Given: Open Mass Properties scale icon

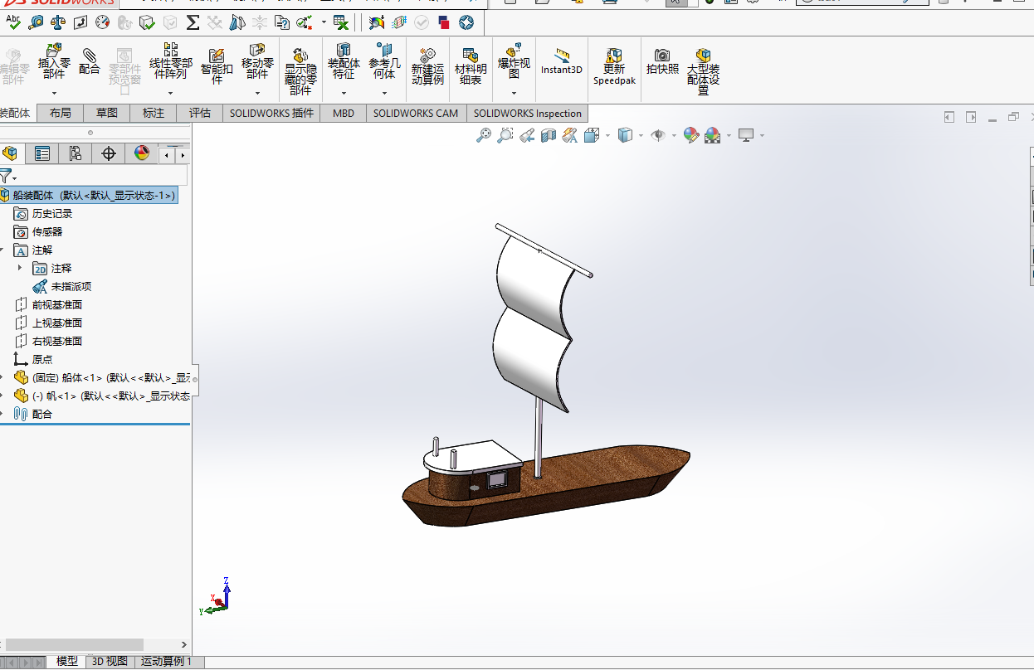Looking at the screenshot, I should click(58, 22).
